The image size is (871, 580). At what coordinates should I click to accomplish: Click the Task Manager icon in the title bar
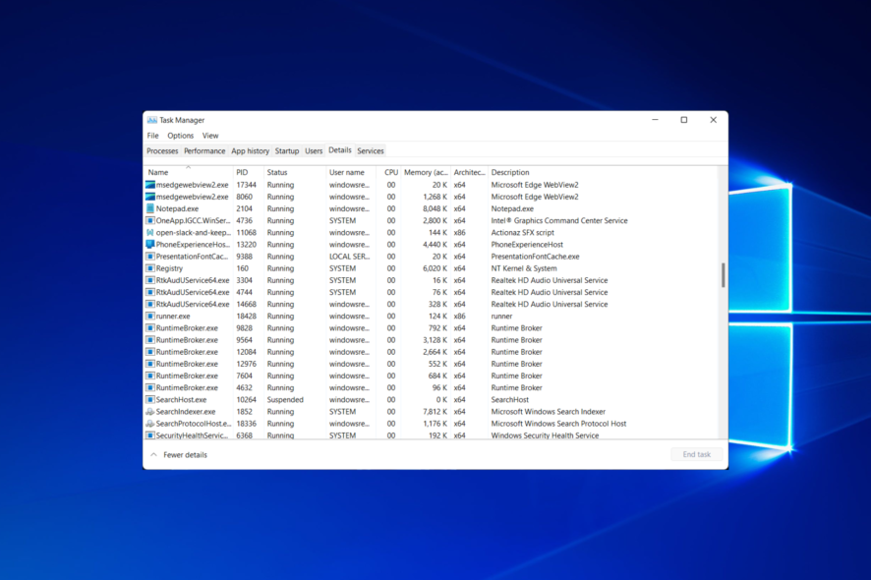click(150, 119)
